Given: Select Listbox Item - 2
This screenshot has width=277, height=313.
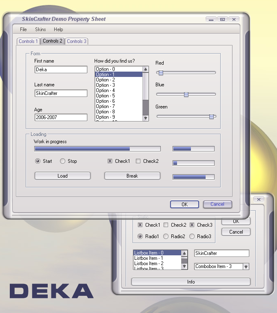Looking at the screenshot, I should 157,263.
